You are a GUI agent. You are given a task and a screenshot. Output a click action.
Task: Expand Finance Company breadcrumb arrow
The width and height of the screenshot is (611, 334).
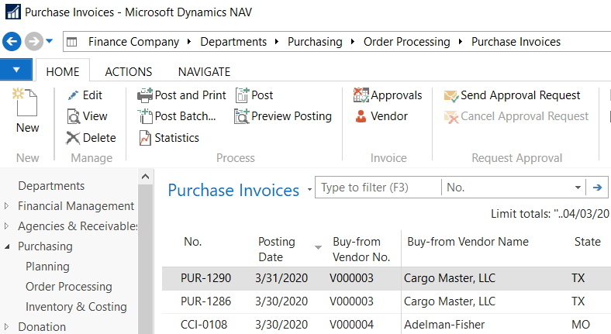pos(189,42)
